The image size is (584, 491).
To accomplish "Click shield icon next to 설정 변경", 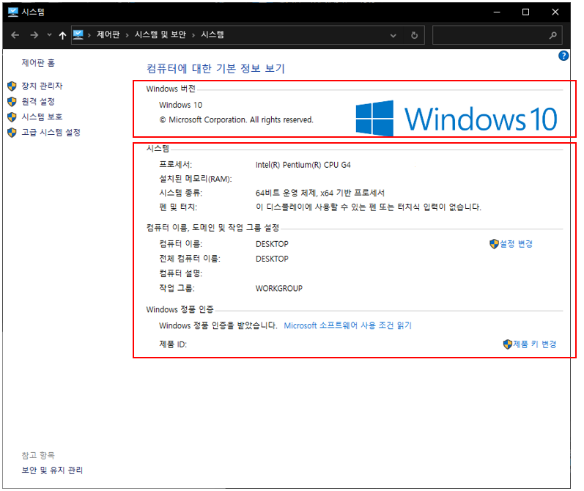I will (494, 244).
